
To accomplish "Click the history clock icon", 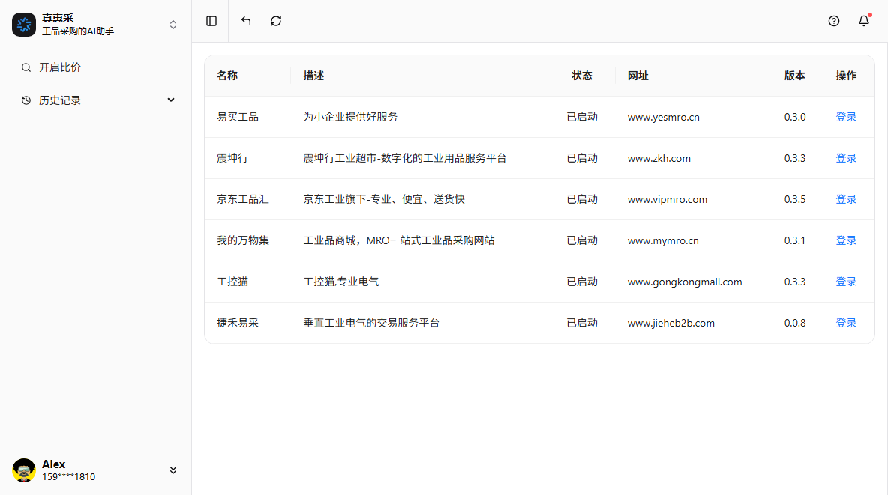I will [x=26, y=100].
